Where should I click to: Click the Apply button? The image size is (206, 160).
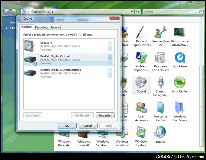tap(108, 126)
